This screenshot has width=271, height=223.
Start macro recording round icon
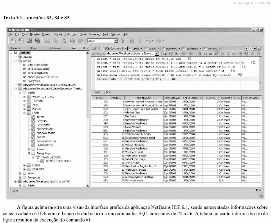coord(252,54)
